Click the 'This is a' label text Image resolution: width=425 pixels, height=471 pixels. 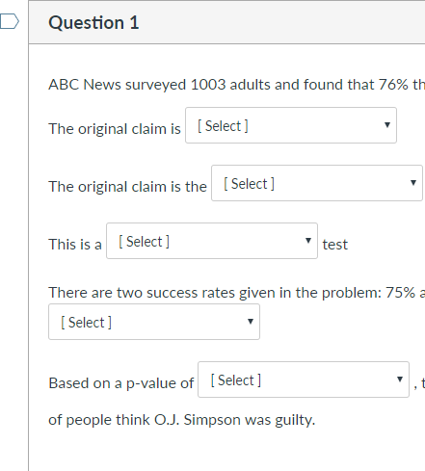tap(75, 245)
